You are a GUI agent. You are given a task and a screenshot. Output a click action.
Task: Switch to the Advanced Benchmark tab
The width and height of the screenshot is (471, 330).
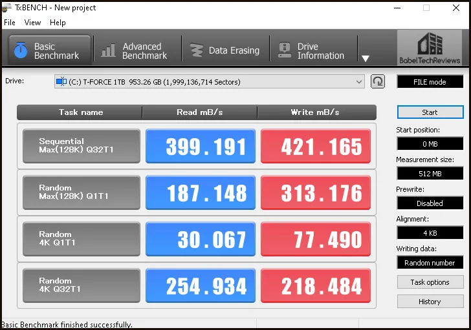pyautogui.click(x=138, y=50)
